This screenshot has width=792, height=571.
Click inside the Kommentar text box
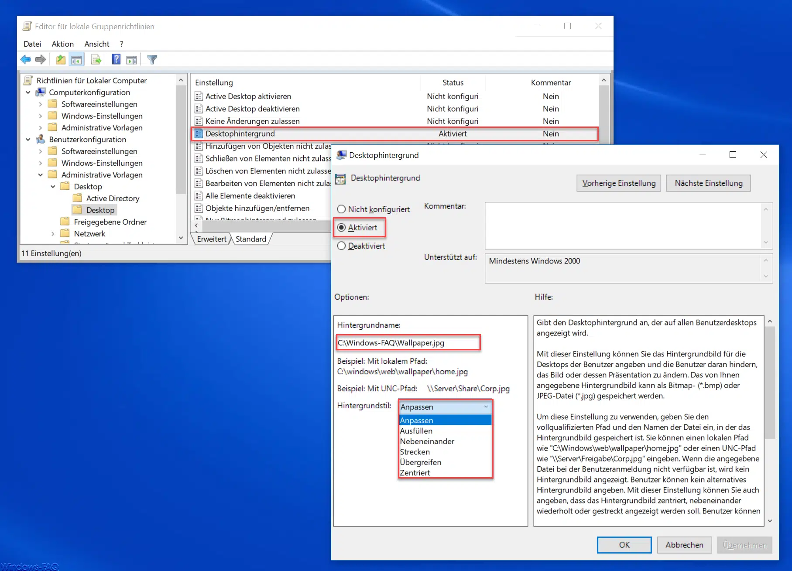pos(623,226)
